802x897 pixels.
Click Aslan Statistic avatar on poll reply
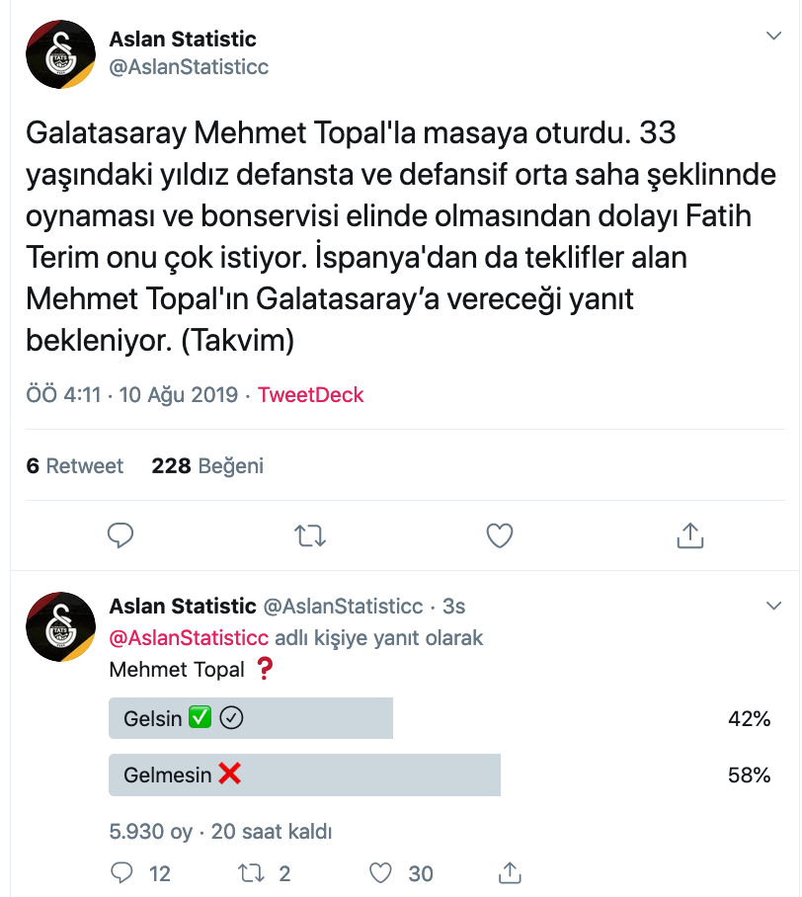pos(60,626)
